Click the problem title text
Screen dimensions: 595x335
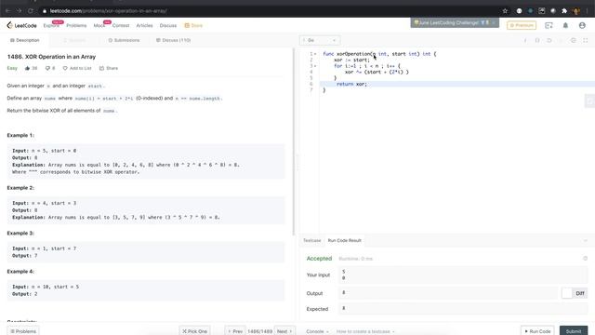tap(51, 57)
